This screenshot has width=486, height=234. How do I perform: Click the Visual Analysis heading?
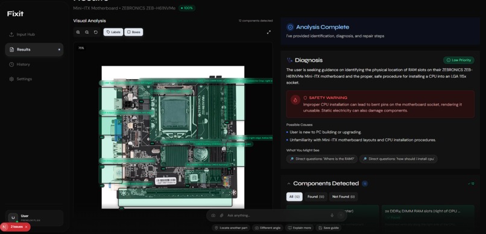click(x=89, y=21)
